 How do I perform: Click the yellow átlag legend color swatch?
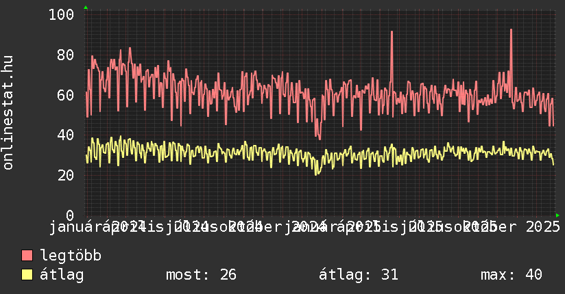(27, 275)
